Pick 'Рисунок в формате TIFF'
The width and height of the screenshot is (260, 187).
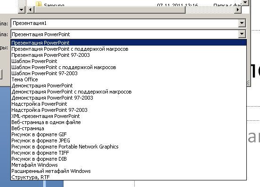point(129,153)
